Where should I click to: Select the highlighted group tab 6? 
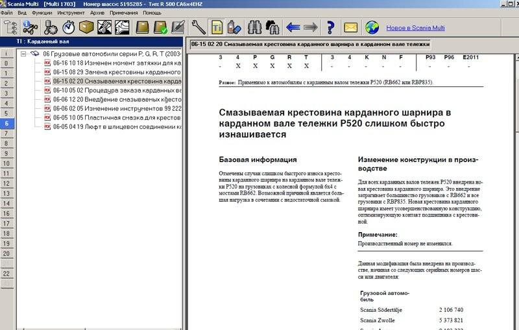point(6,123)
